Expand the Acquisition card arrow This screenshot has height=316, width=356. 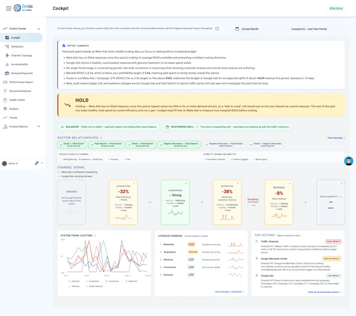[x=134, y=183]
